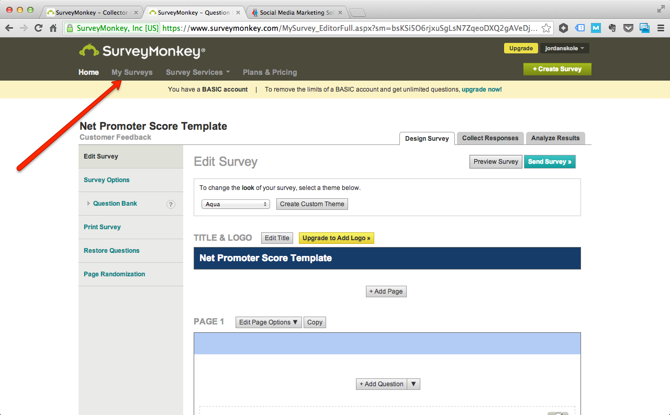
Task: Expand the Add Question arrow menu
Action: [x=414, y=384]
